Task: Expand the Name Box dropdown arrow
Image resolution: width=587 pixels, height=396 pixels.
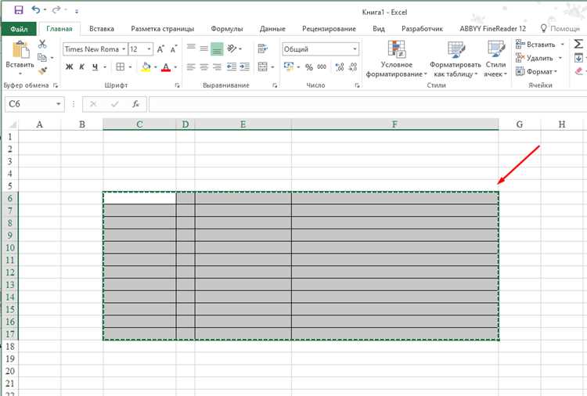Action: click(59, 103)
